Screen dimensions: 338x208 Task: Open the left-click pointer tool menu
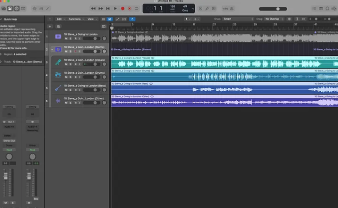188,19
